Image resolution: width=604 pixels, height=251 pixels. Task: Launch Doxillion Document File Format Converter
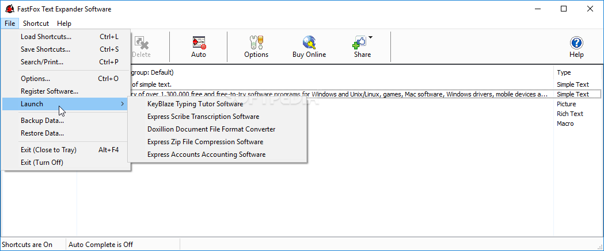217,129
